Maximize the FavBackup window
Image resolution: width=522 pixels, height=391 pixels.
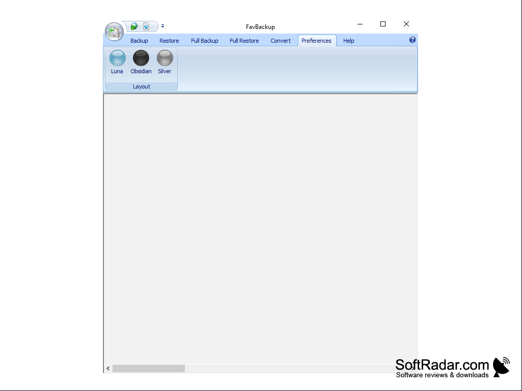point(383,24)
